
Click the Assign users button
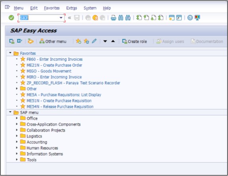pyautogui.click(x=170, y=41)
